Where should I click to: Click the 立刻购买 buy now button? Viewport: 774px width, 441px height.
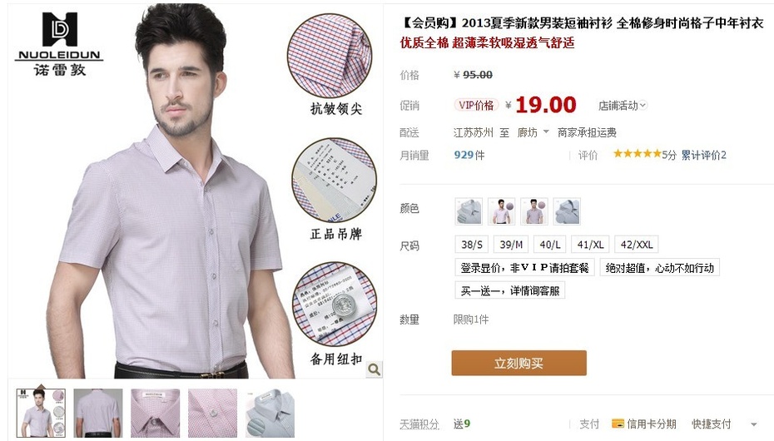point(518,363)
